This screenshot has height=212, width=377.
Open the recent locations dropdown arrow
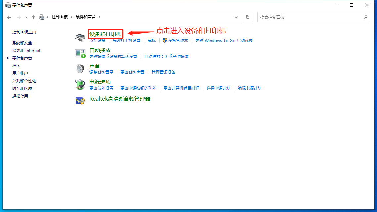pos(26,17)
